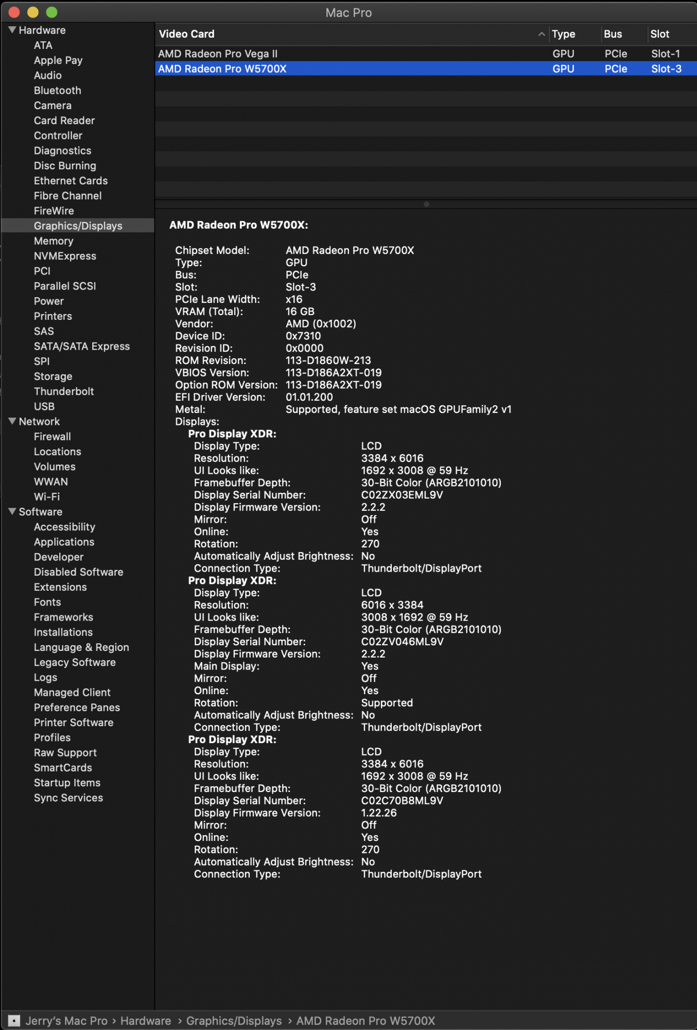
Task: Open Accessibility under Software
Action: click(x=64, y=526)
